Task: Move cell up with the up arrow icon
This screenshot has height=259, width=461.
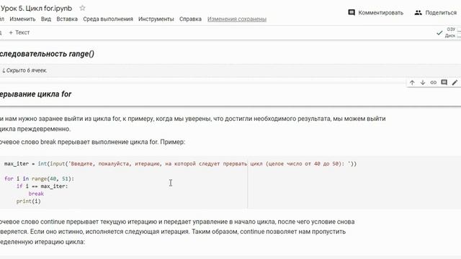Action: tap(412, 83)
